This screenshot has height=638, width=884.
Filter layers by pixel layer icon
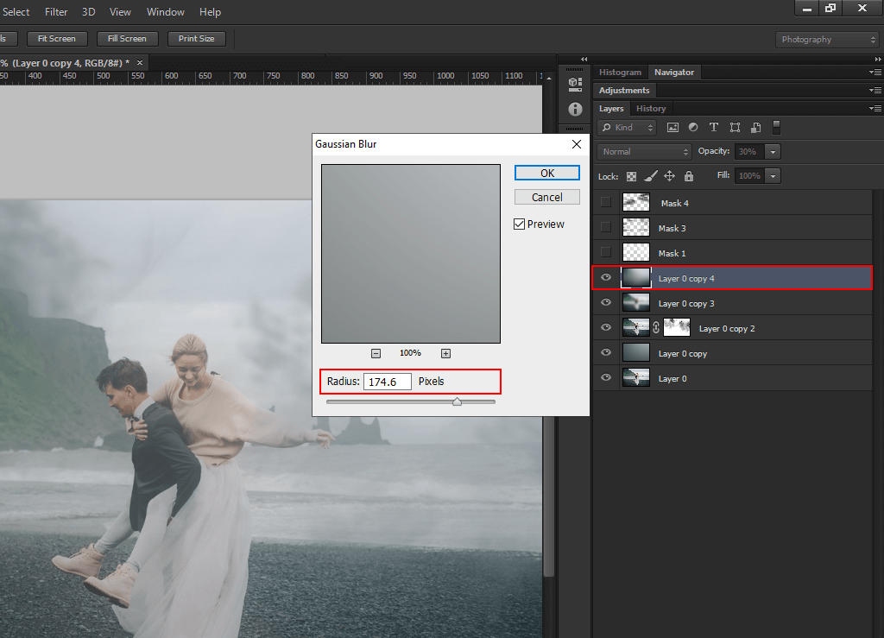[672, 128]
